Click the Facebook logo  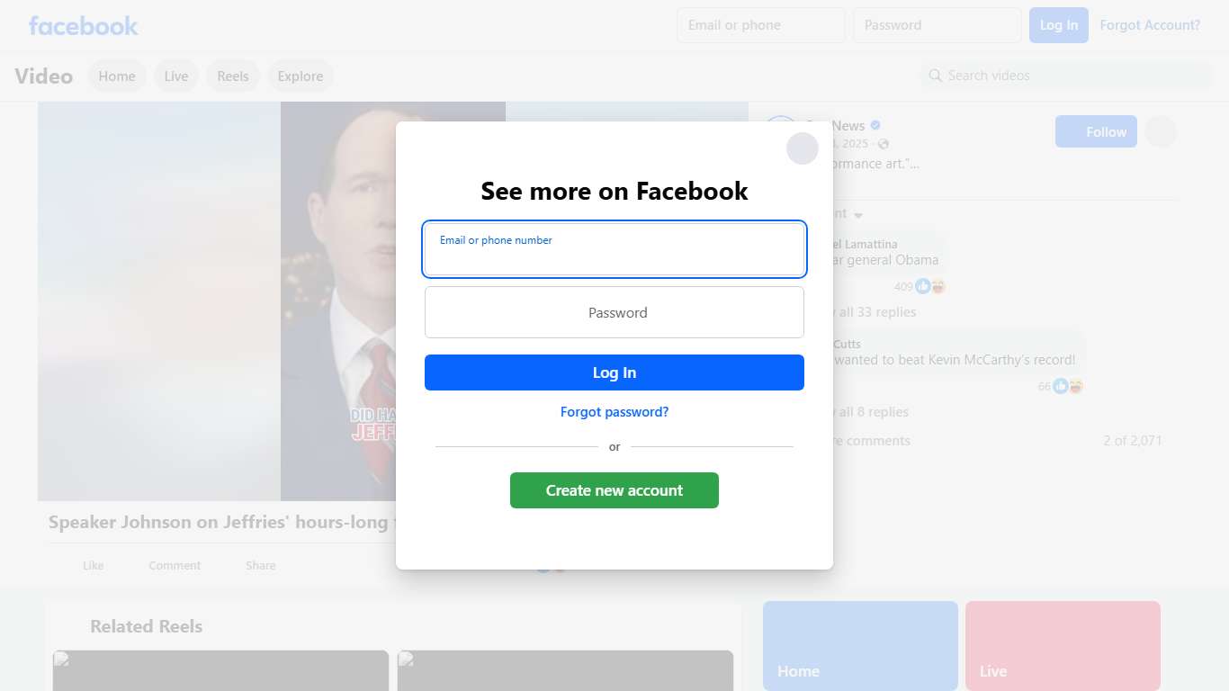point(84,25)
